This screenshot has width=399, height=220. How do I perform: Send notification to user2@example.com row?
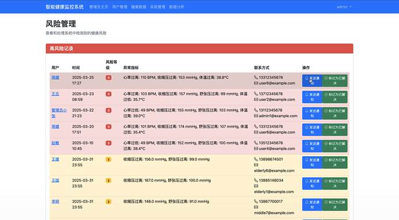point(313,97)
